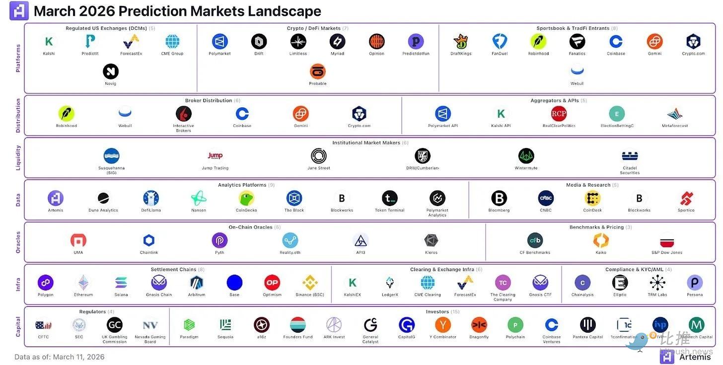Select the Solana settlement chain icon
The height and width of the screenshot is (365, 723).
coord(121,283)
